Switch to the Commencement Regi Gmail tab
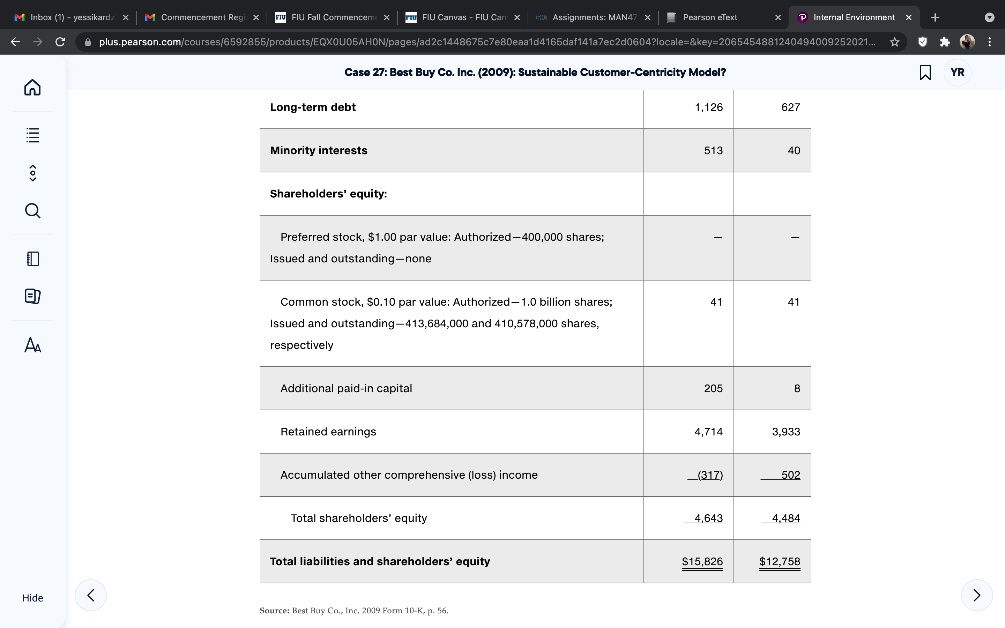This screenshot has width=1005, height=628. (x=202, y=17)
